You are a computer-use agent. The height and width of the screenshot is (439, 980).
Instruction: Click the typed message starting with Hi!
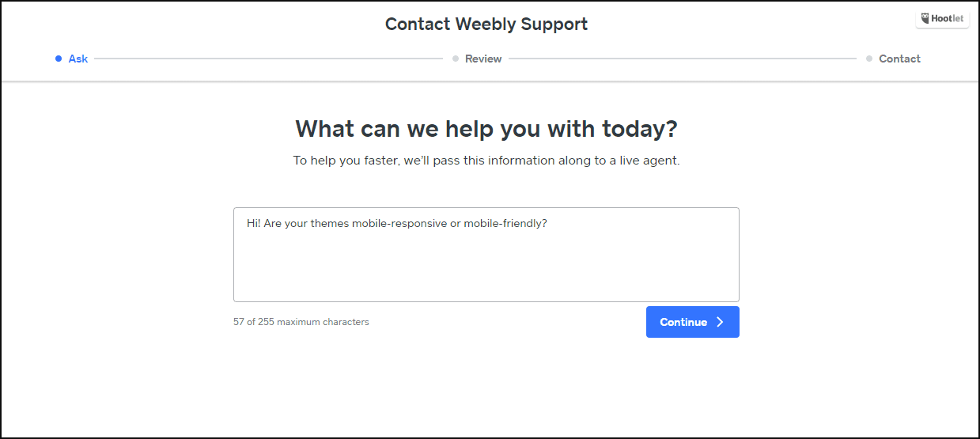point(397,223)
